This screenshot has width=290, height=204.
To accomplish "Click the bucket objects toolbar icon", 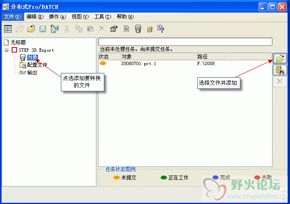I will coord(138,29).
